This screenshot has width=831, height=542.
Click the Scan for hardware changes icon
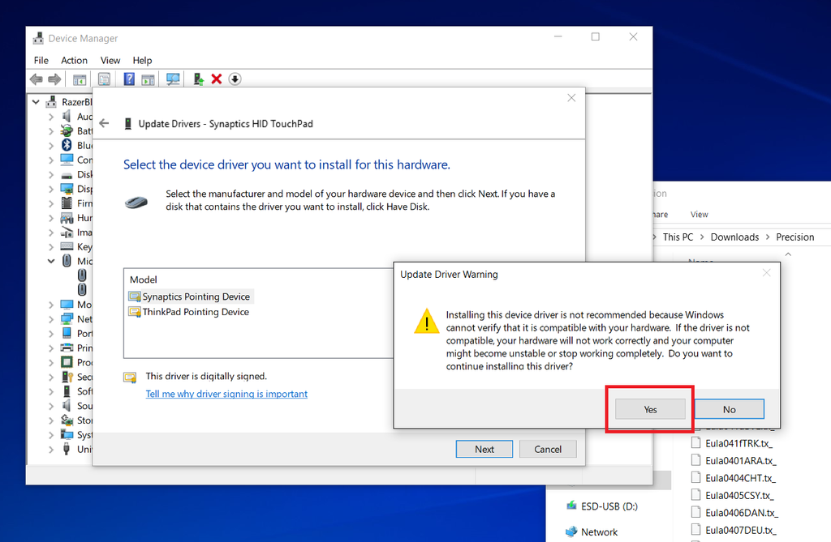click(174, 79)
